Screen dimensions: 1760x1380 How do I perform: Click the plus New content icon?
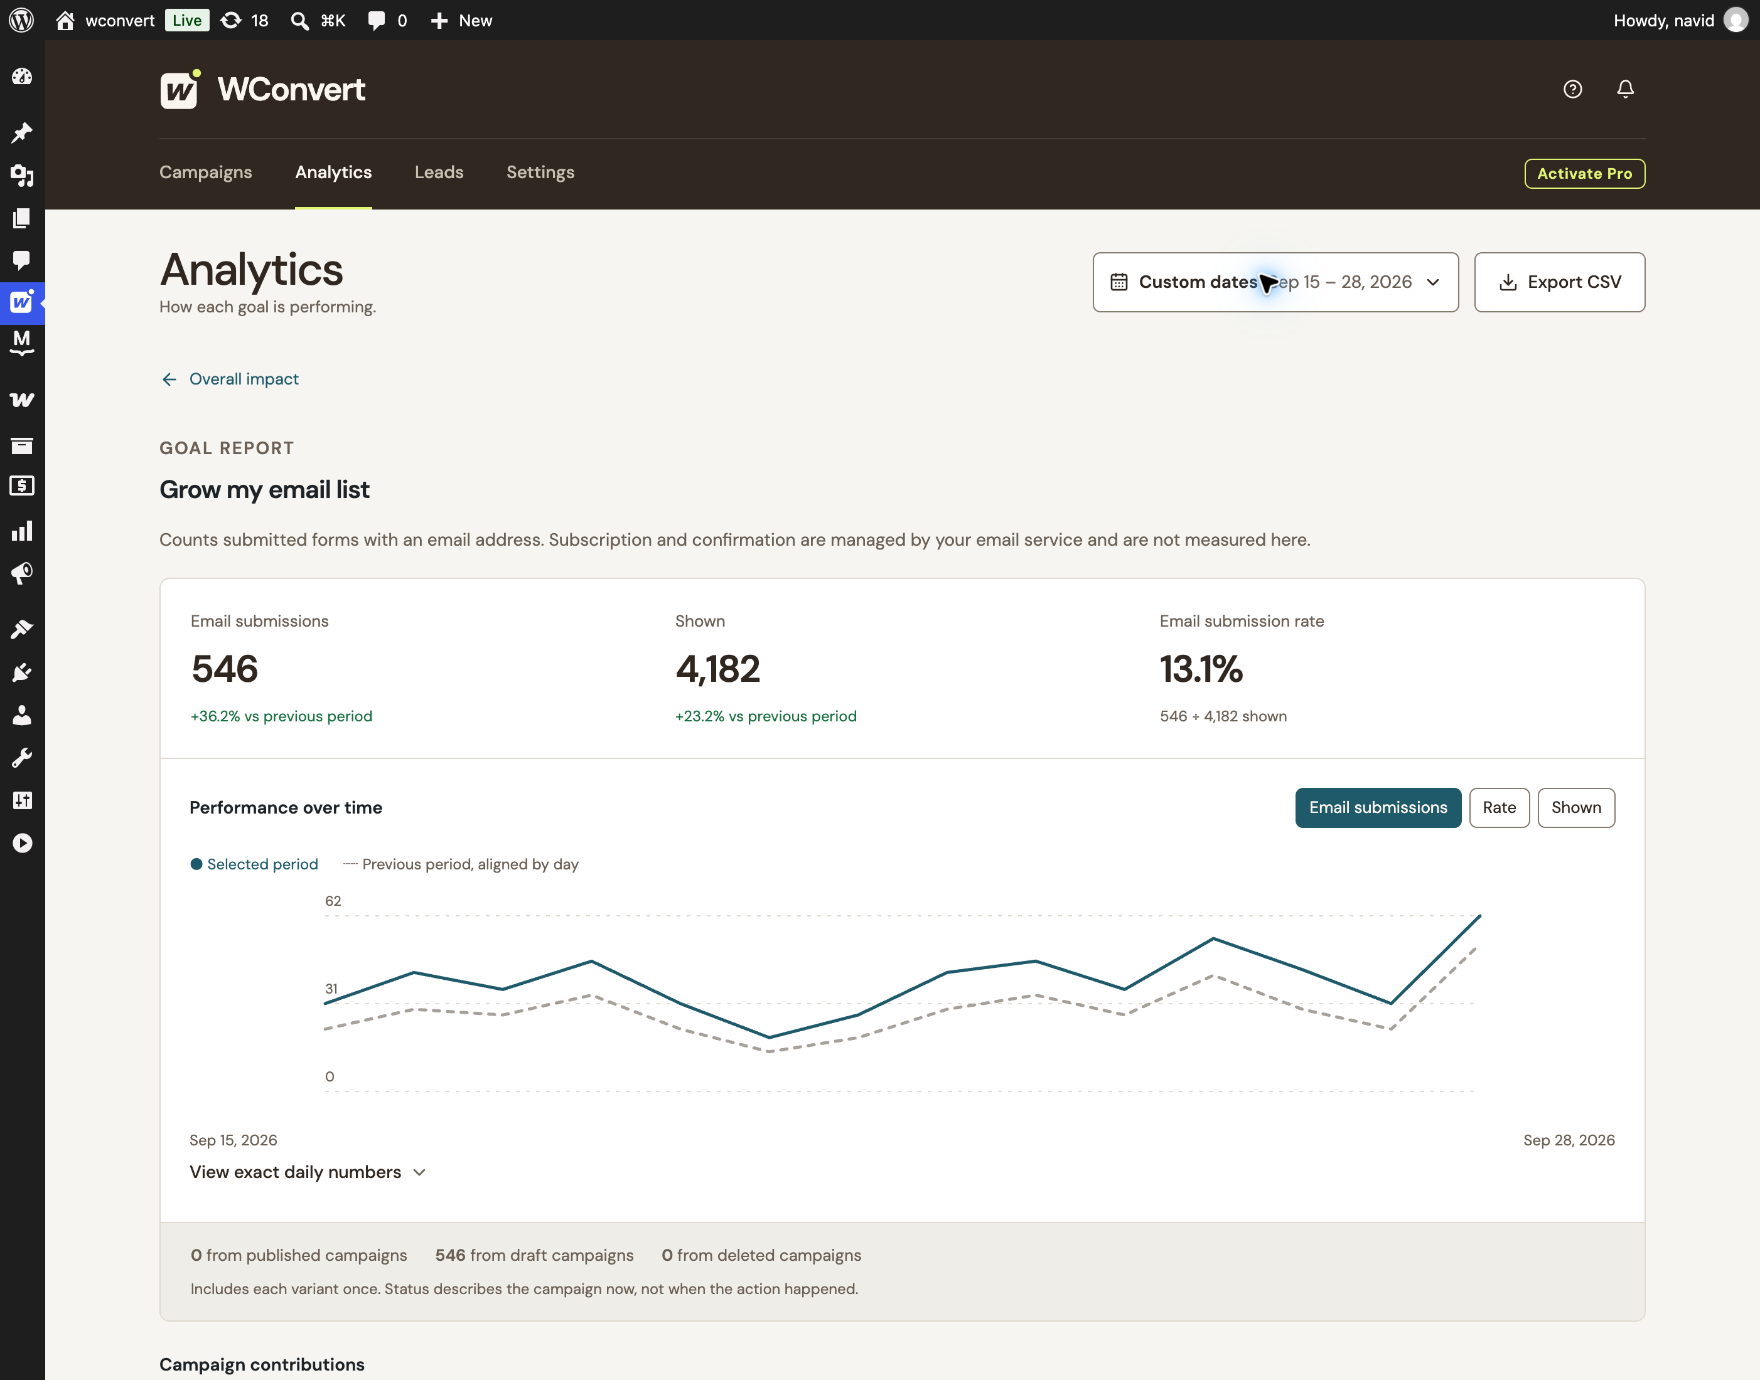coord(439,20)
